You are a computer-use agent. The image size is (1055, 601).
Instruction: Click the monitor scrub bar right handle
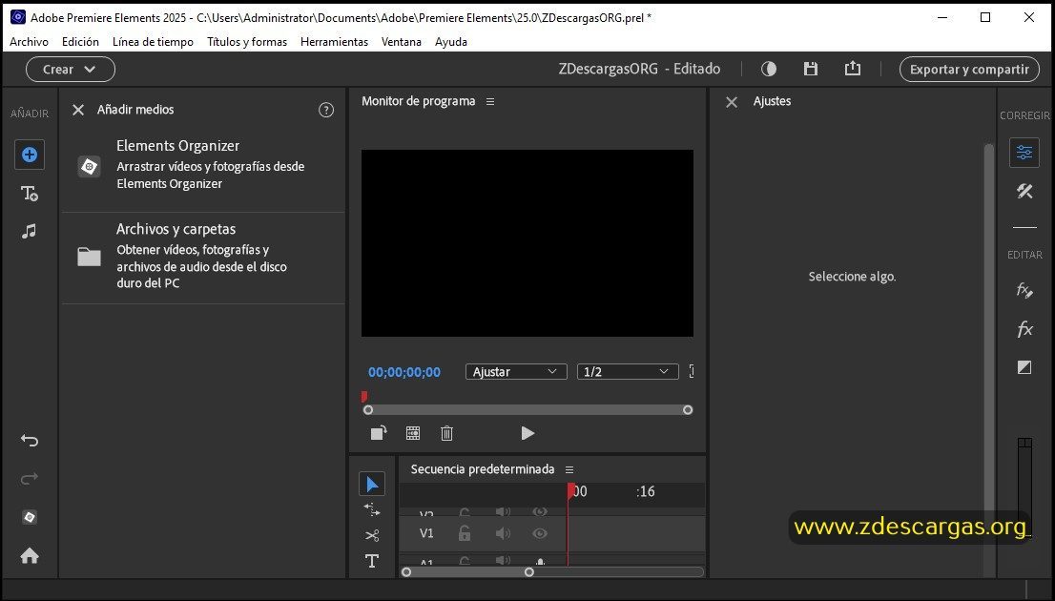[688, 410]
